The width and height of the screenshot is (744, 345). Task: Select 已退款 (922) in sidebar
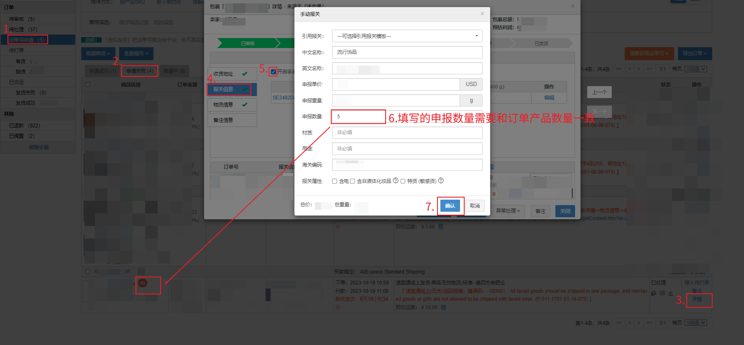tap(38, 126)
